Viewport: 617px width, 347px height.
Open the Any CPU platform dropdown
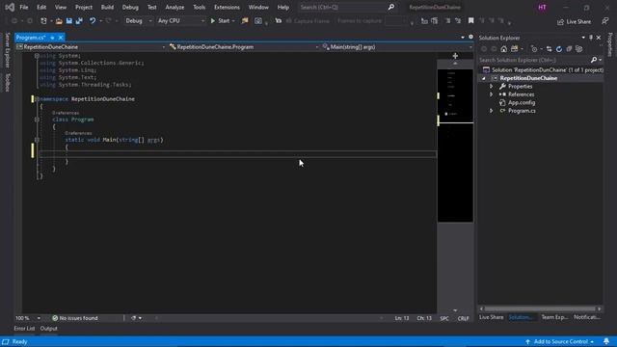180,21
